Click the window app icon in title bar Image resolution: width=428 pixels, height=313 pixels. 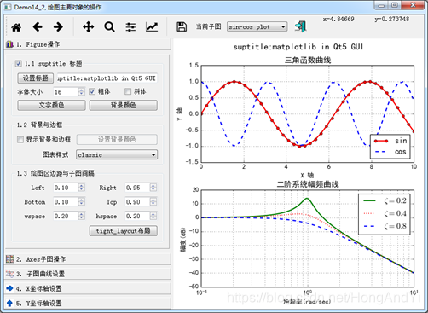point(8,7)
